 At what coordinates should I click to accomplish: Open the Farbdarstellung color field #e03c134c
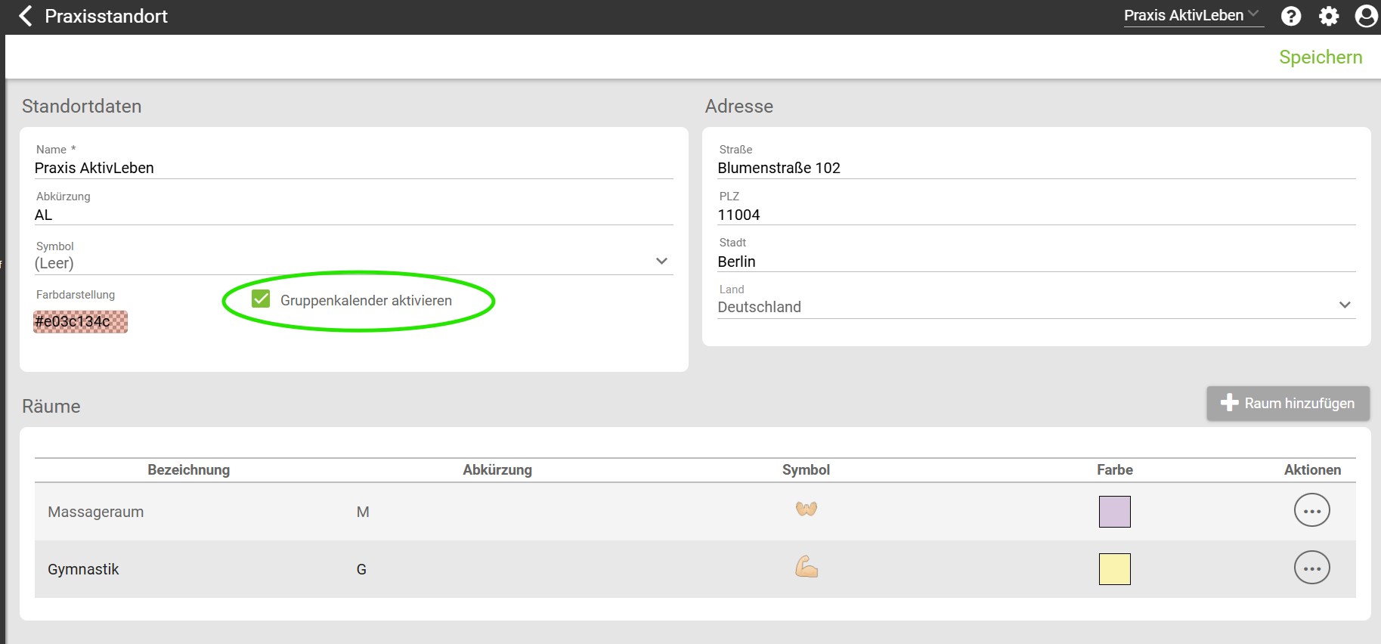tap(80, 322)
